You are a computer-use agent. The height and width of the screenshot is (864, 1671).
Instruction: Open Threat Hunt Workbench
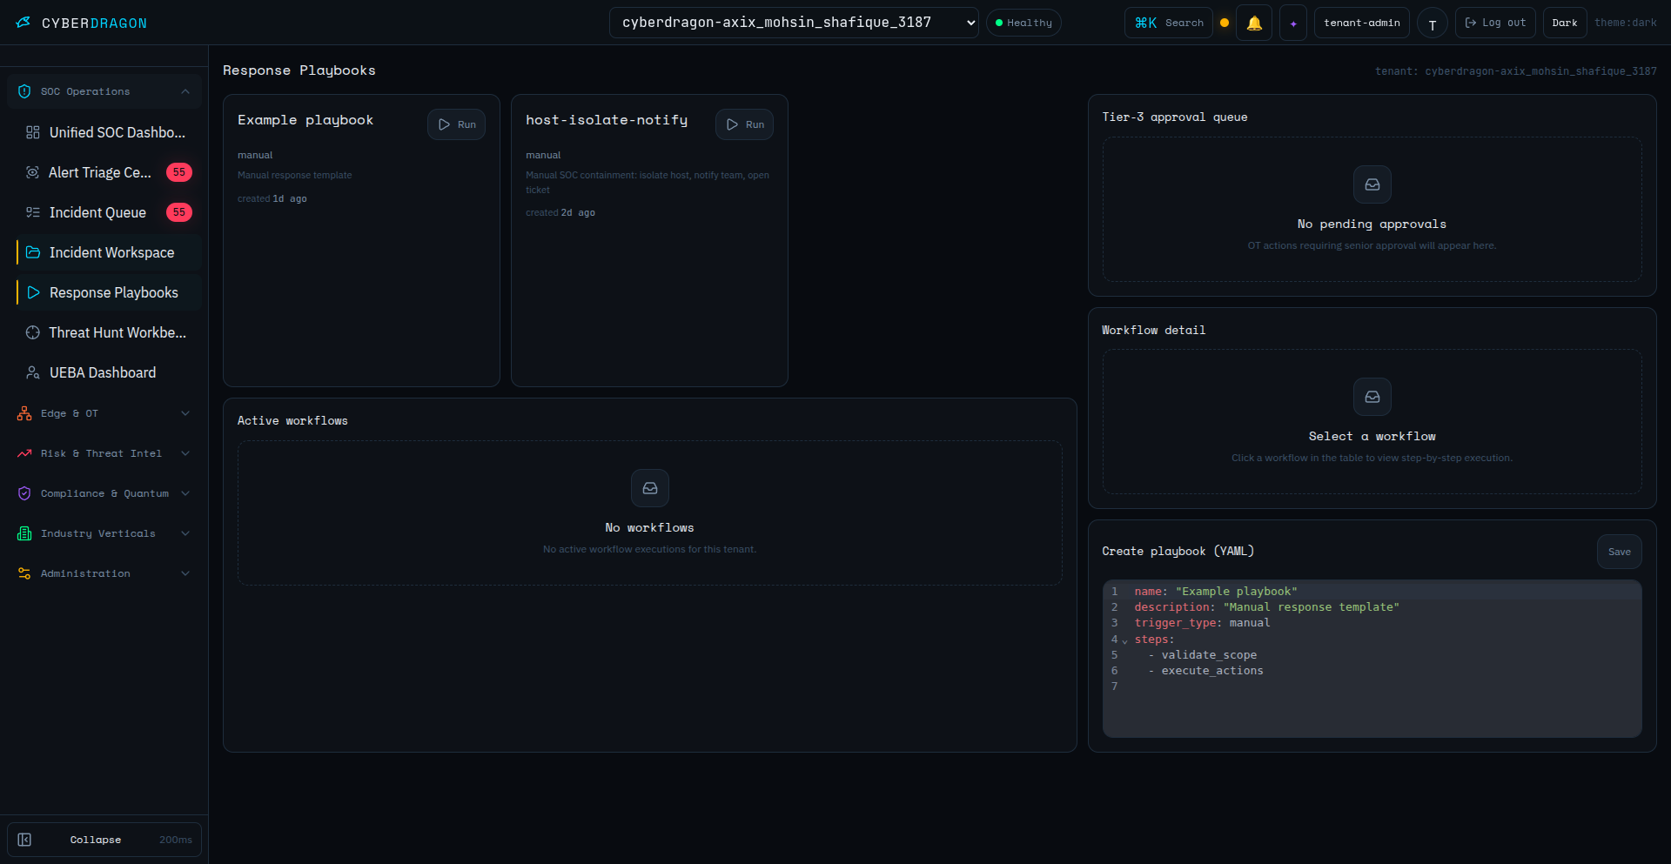tap(109, 332)
